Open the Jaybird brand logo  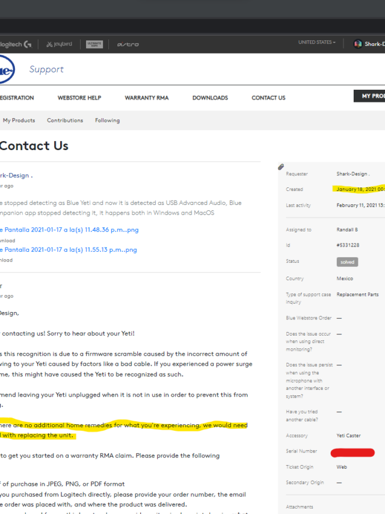tap(60, 44)
